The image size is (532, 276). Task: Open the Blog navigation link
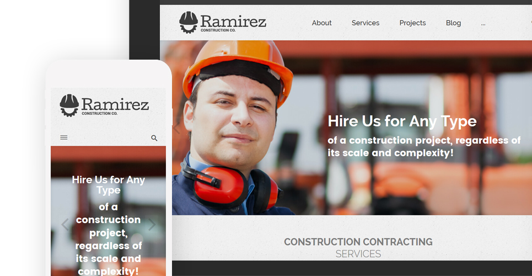[453, 23]
